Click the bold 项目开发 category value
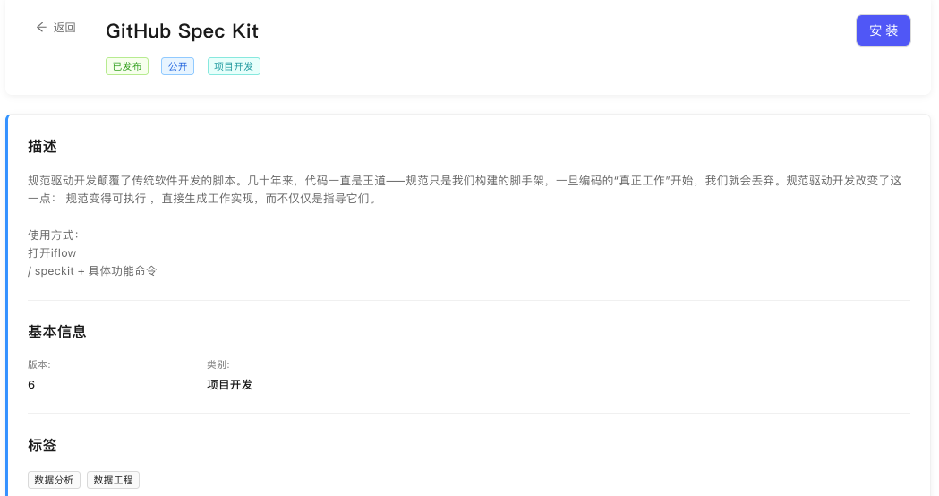This screenshot has height=496, width=939. tap(230, 385)
